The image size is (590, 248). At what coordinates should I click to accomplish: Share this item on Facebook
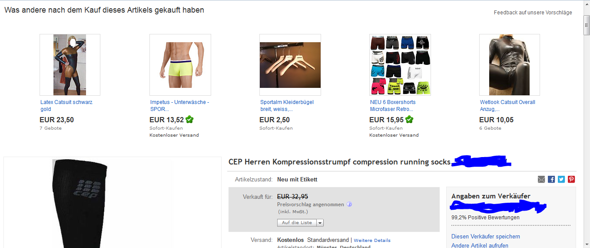click(551, 179)
